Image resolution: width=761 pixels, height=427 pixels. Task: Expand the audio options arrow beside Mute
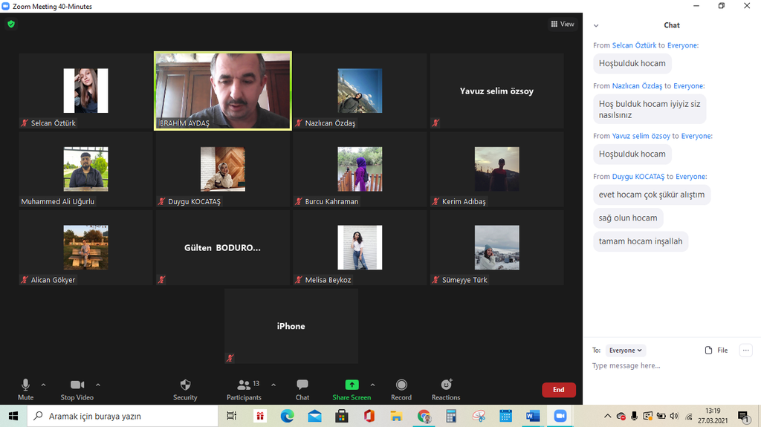(x=43, y=385)
